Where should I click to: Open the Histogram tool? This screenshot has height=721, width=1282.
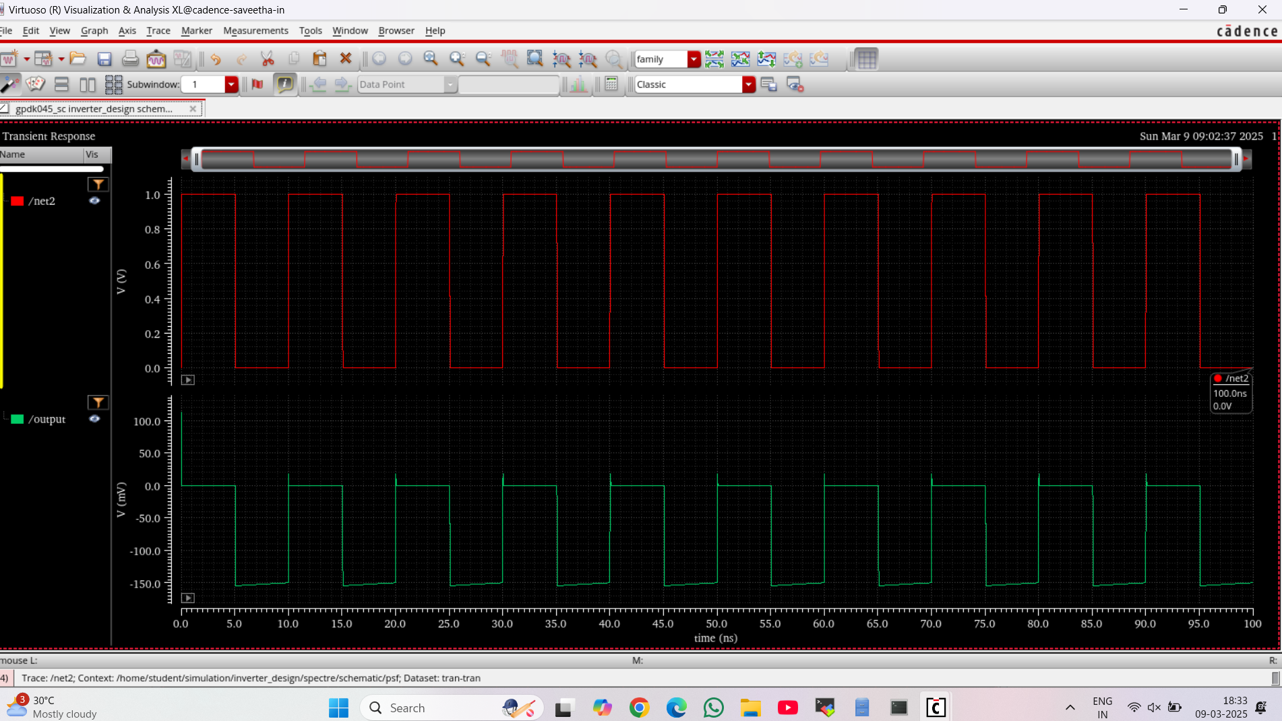(x=578, y=84)
